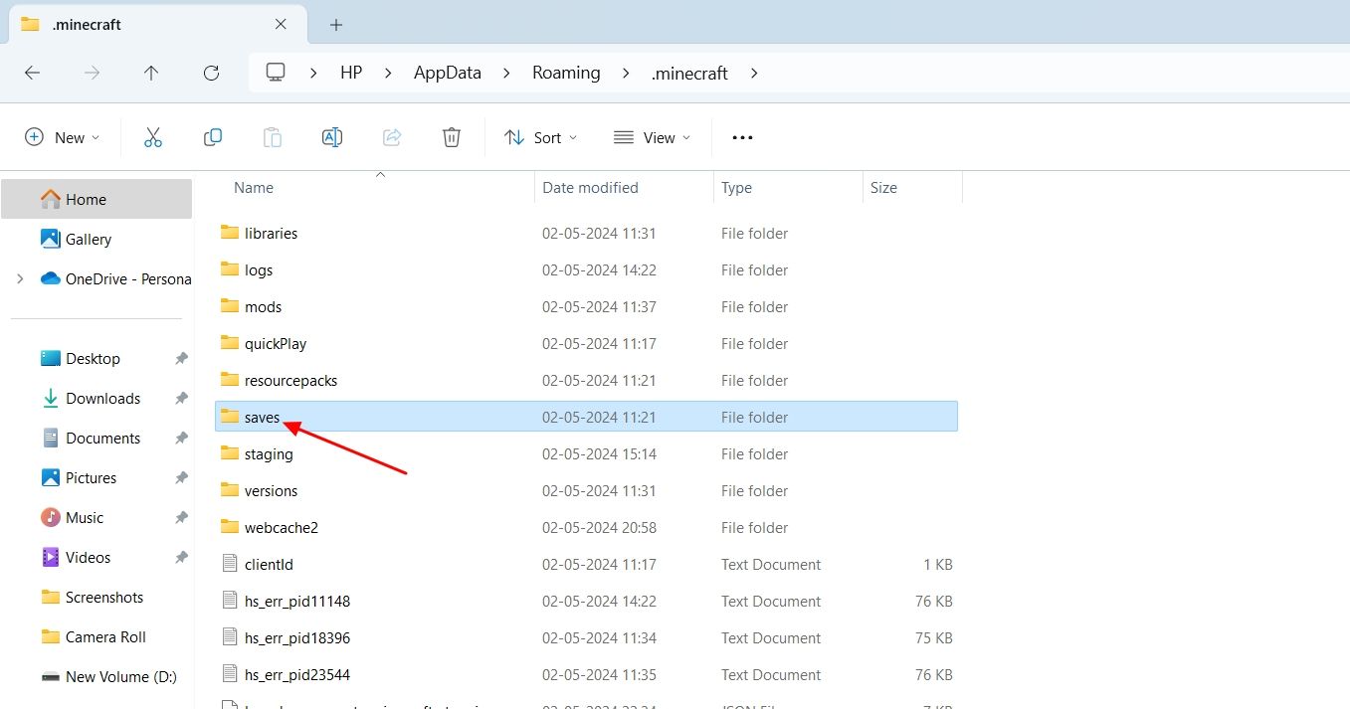The image size is (1350, 709).
Task: Navigate back with the left arrow
Action: (x=32, y=73)
